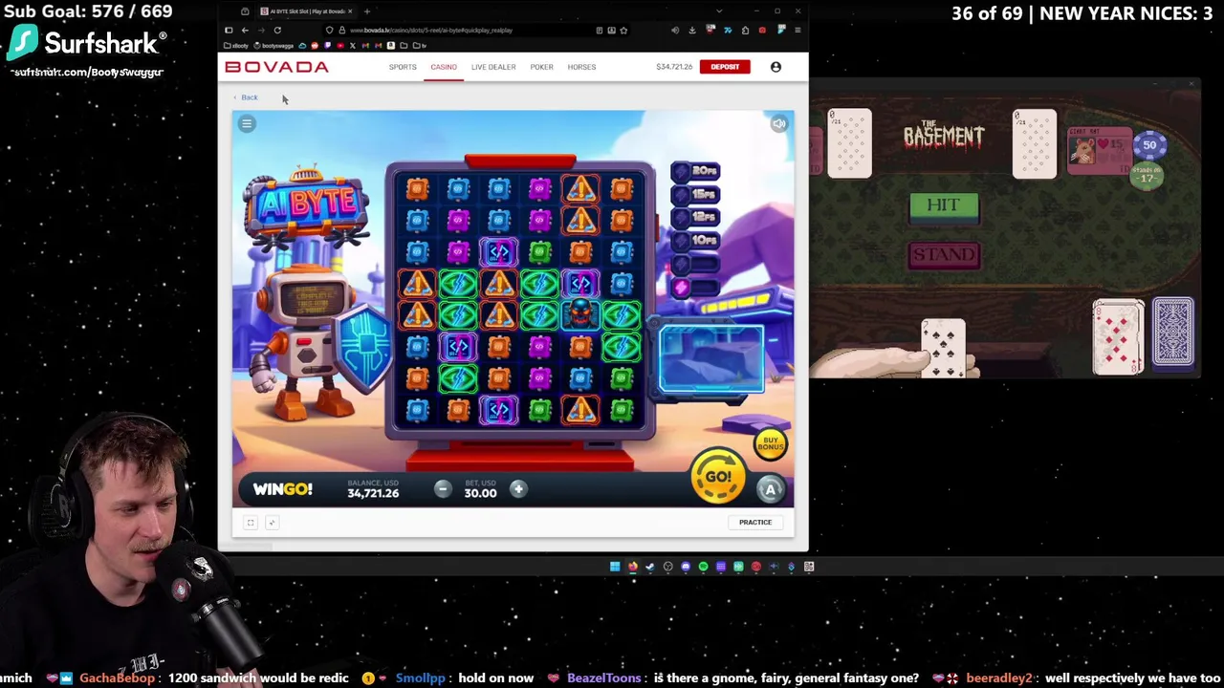Screen dimensions: 1224x688
Task: Switch to Practice mode
Action: [754, 523]
